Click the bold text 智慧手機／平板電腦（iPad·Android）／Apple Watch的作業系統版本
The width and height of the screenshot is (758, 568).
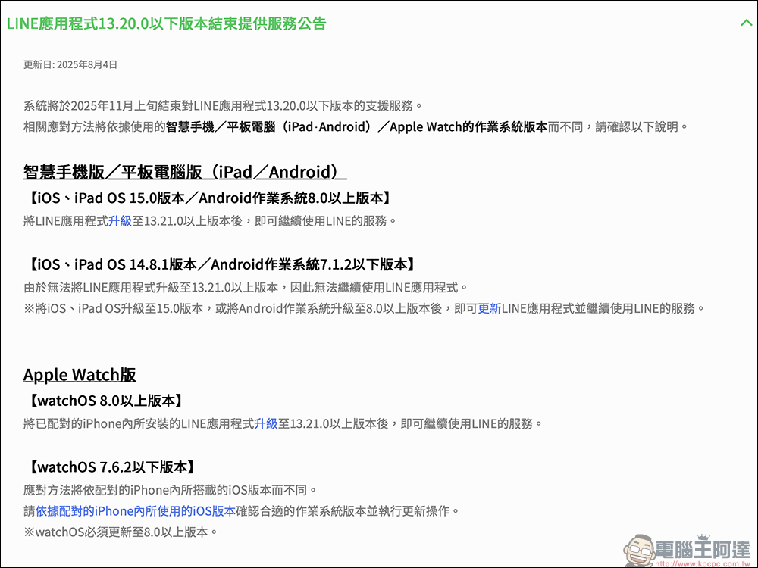click(357, 127)
